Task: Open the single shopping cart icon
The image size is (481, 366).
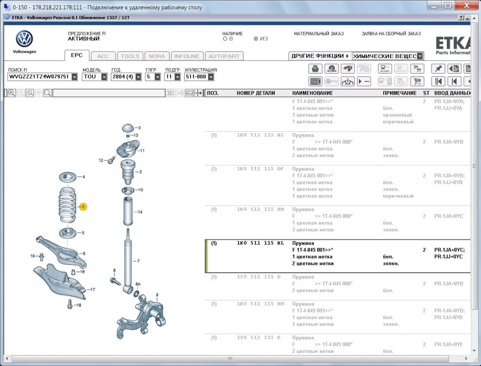Action: coord(417,82)
